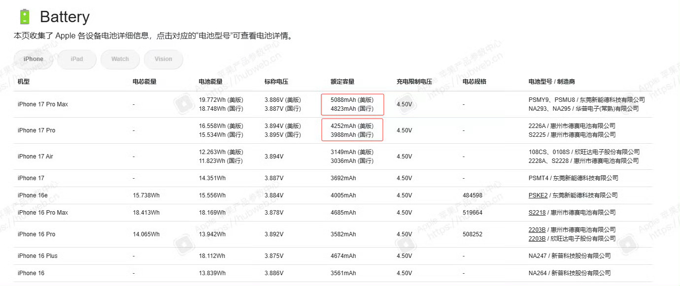Click the 13.839Wh battery energy value
Image resolution: width=680 pixels, height=286 pixels.
tap(212, 273)
